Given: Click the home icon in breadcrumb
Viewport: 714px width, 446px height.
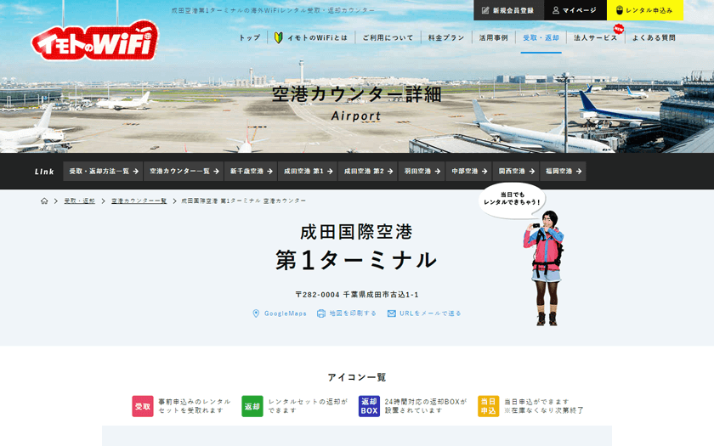Looking at the screenshot, I should pos(44,200).
